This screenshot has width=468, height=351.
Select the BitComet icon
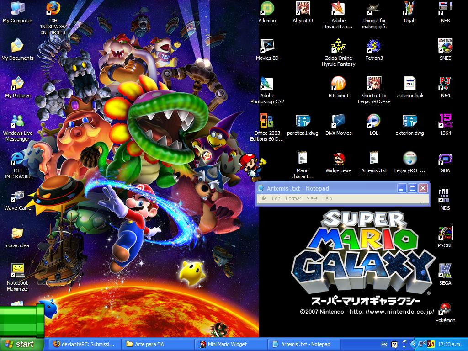338,84
